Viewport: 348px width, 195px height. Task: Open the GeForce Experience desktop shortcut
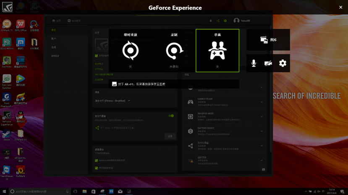click(7, 118)
